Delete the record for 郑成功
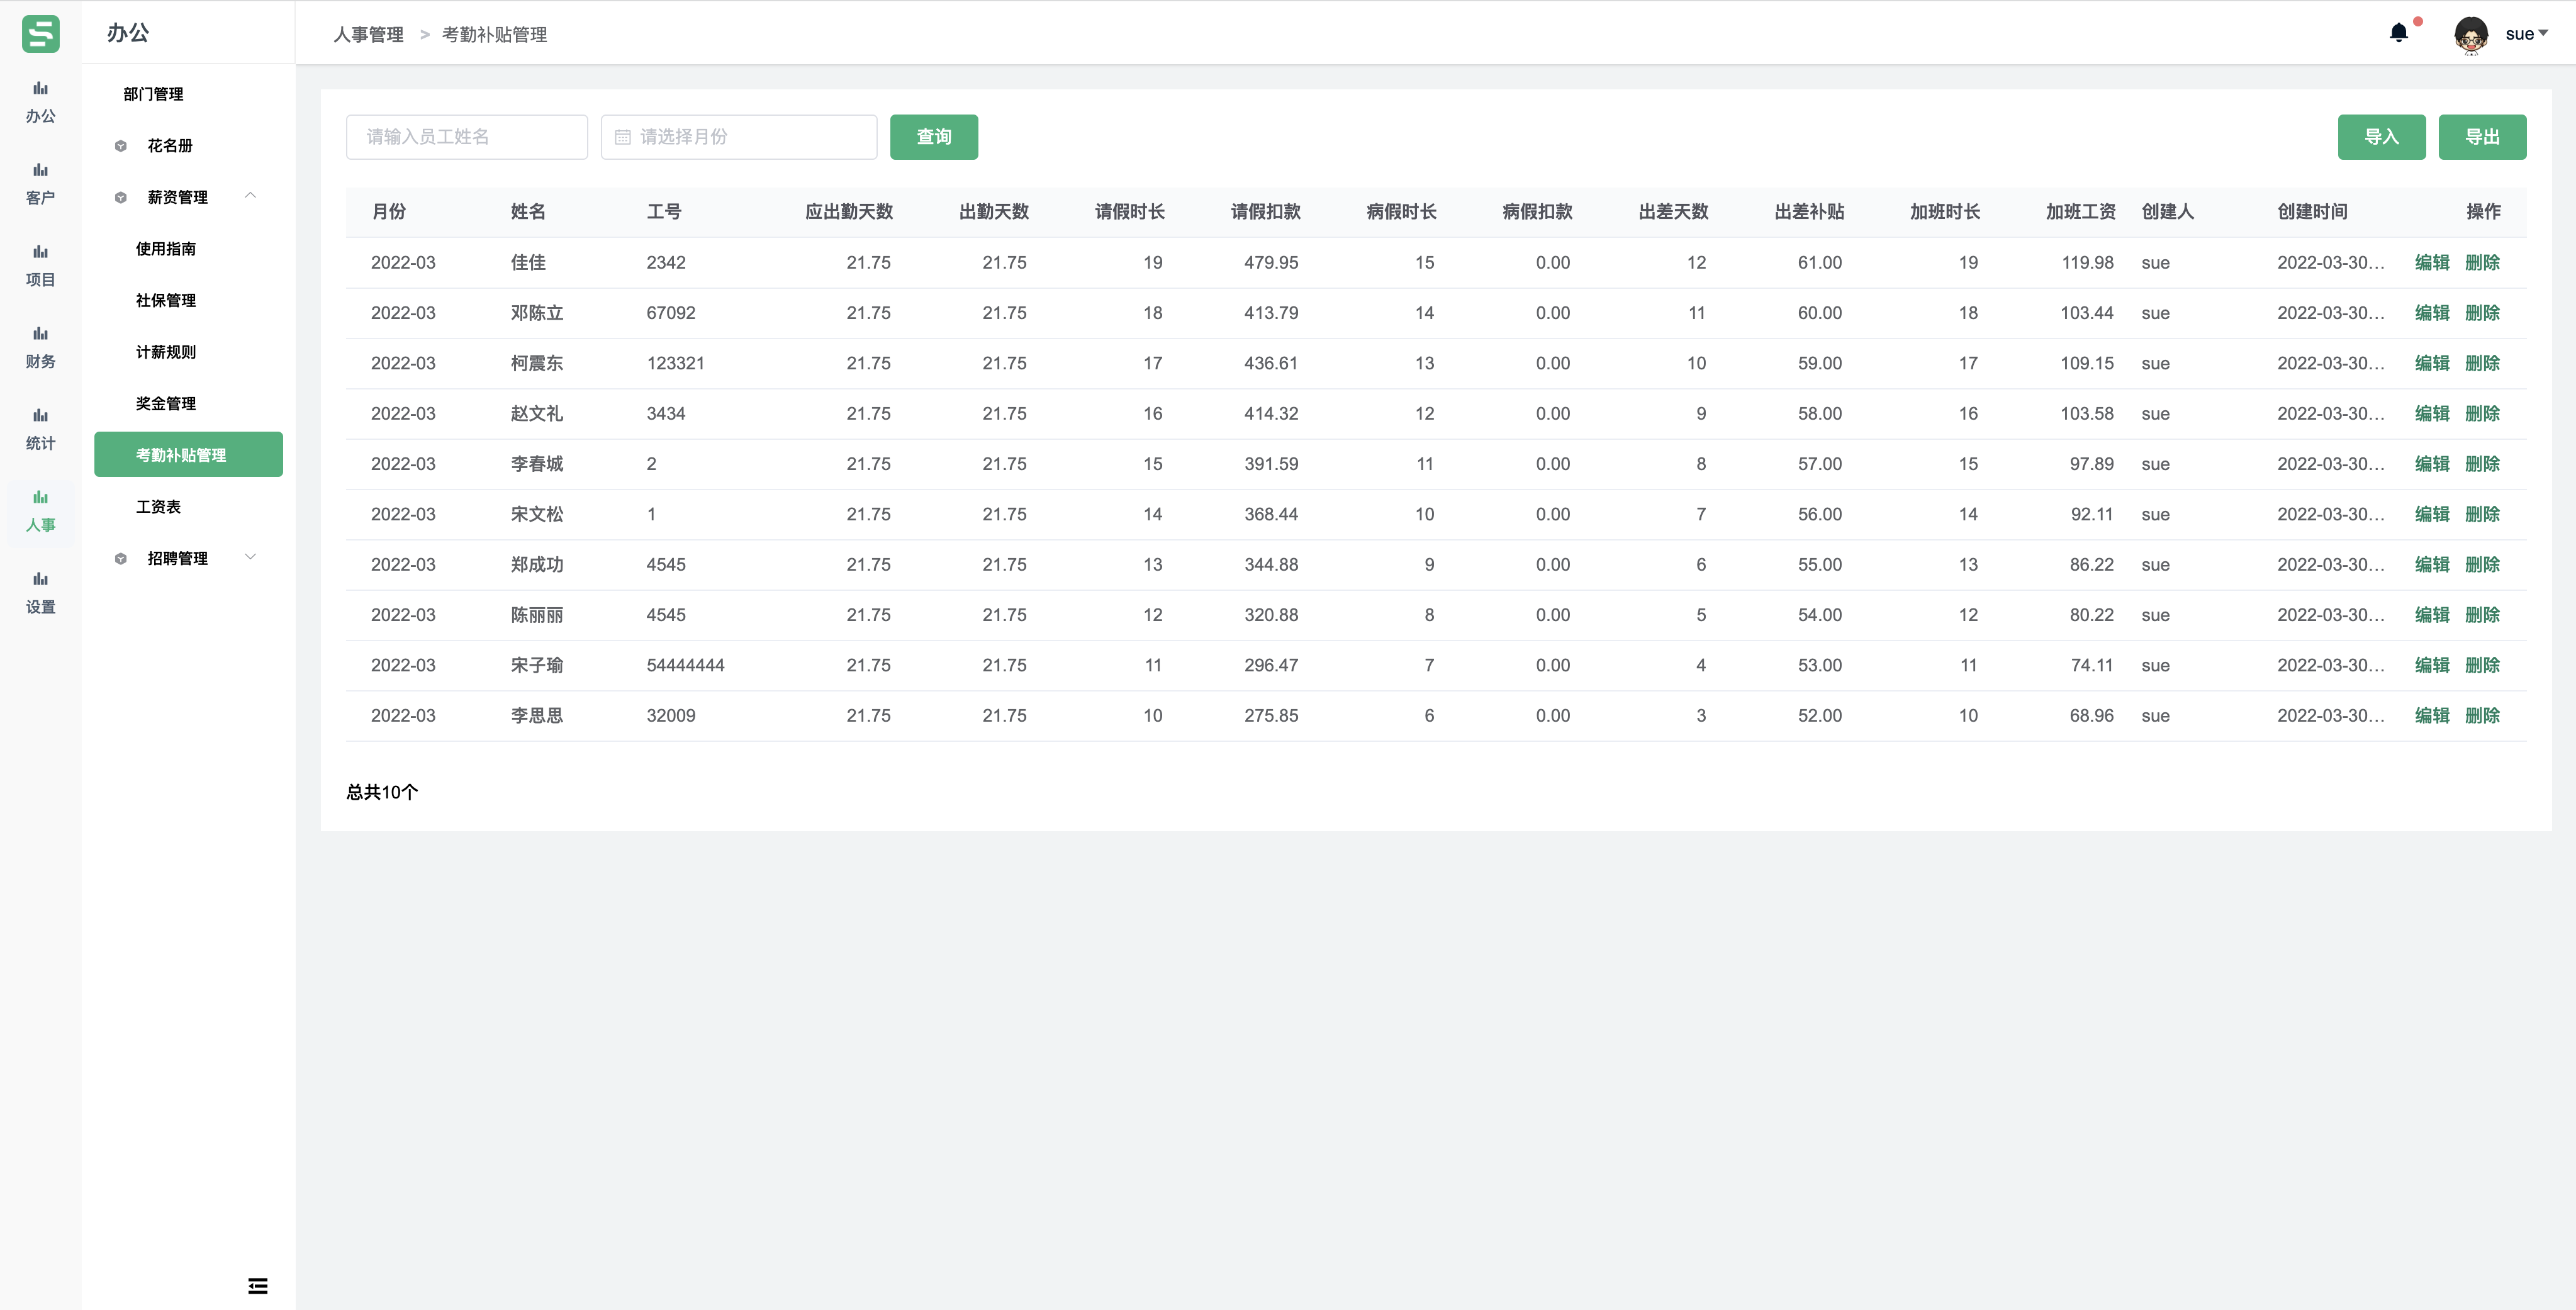Screen dimensions: 2576x1310 coord(2482,565)
